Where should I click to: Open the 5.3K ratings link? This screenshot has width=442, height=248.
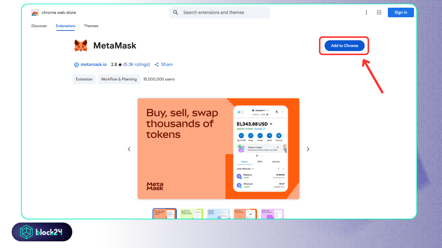pos(137,64)
